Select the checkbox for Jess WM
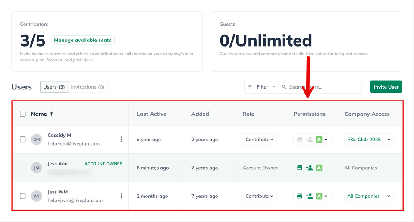 23,196
